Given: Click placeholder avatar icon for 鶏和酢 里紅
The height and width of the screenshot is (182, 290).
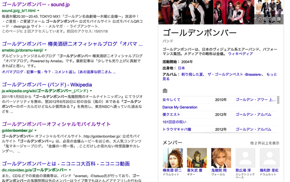Looking at the screenshot, I should (x=270, y=158).
